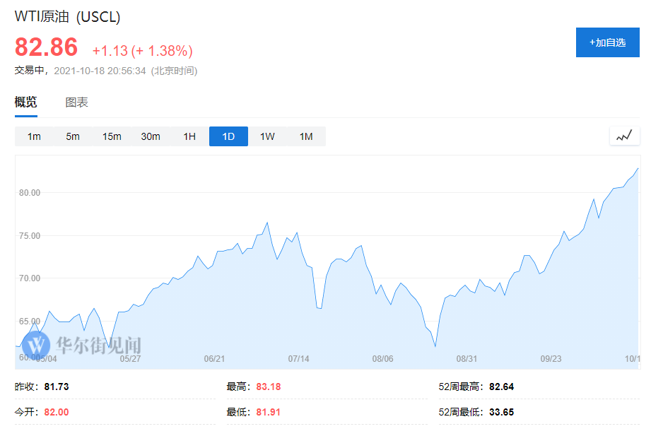This screenshot has height=436, width=651.
Task: Switch to the 图表 tab
Action: (x=77, y=102)
